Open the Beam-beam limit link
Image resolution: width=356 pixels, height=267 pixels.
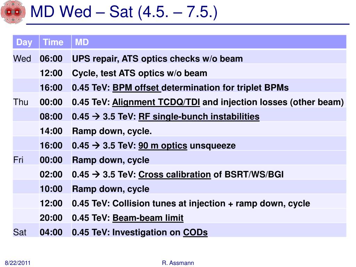point(148,218)
